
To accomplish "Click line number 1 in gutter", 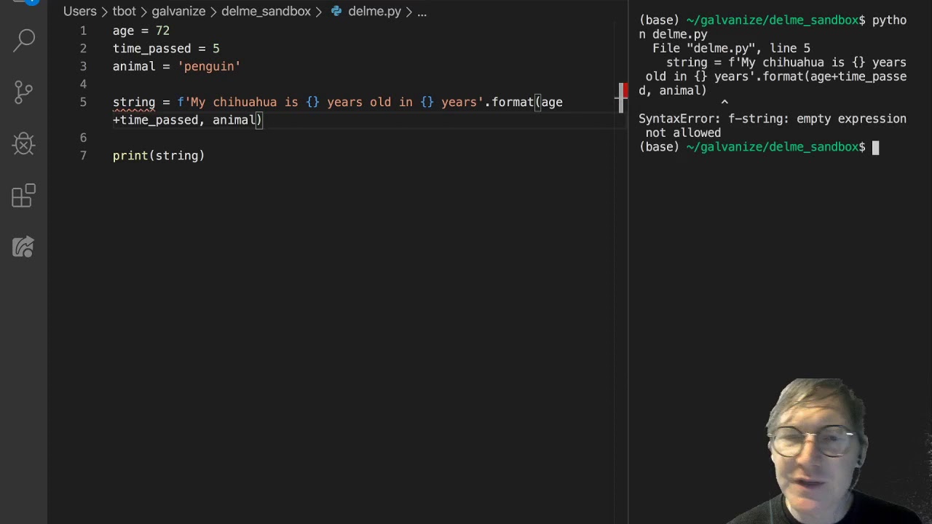I will click(83, 31).
